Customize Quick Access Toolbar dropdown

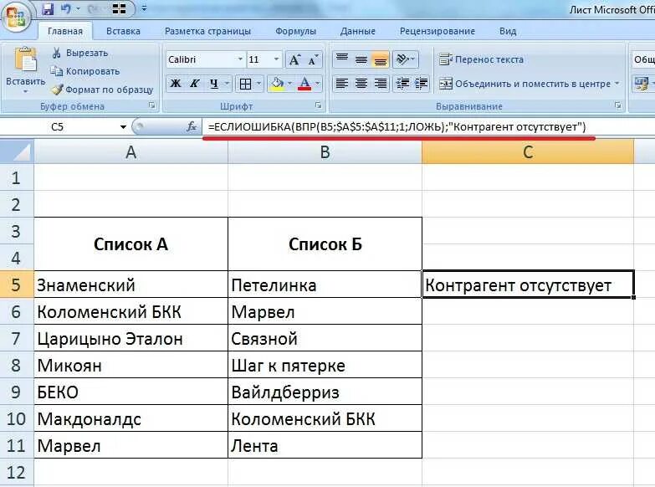pyautogui.click(x=144, y=8)
